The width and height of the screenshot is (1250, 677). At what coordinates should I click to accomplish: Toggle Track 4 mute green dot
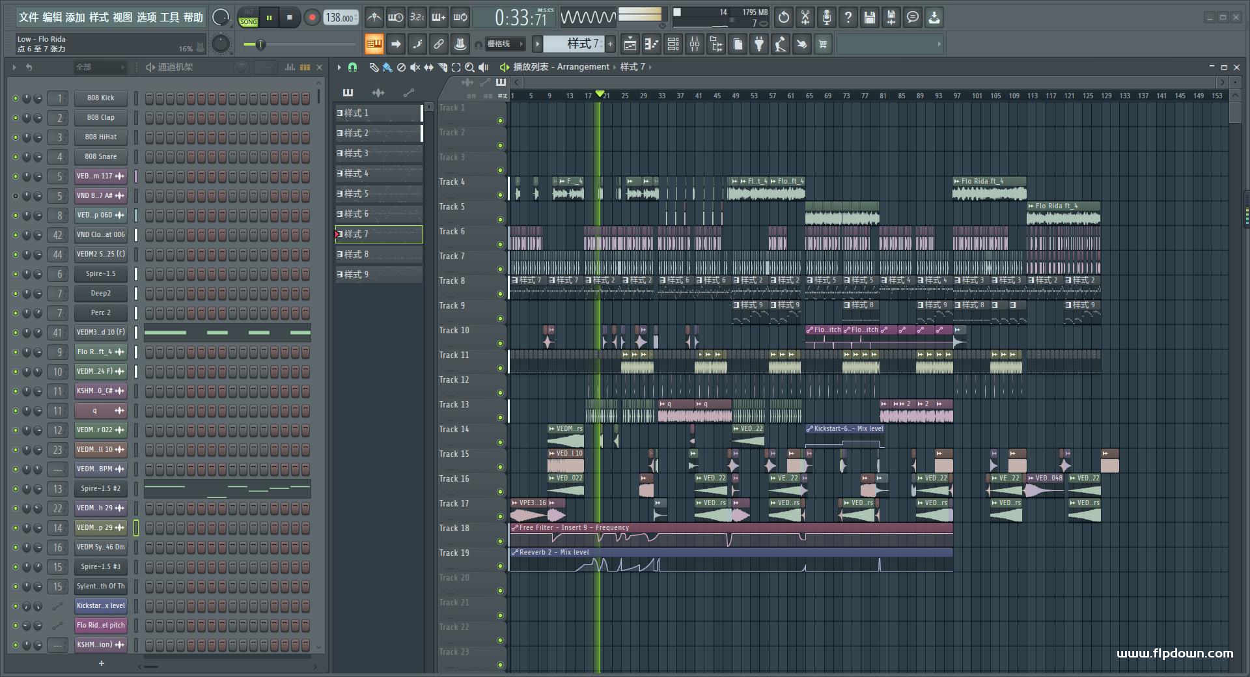click(x=500, y=195)
